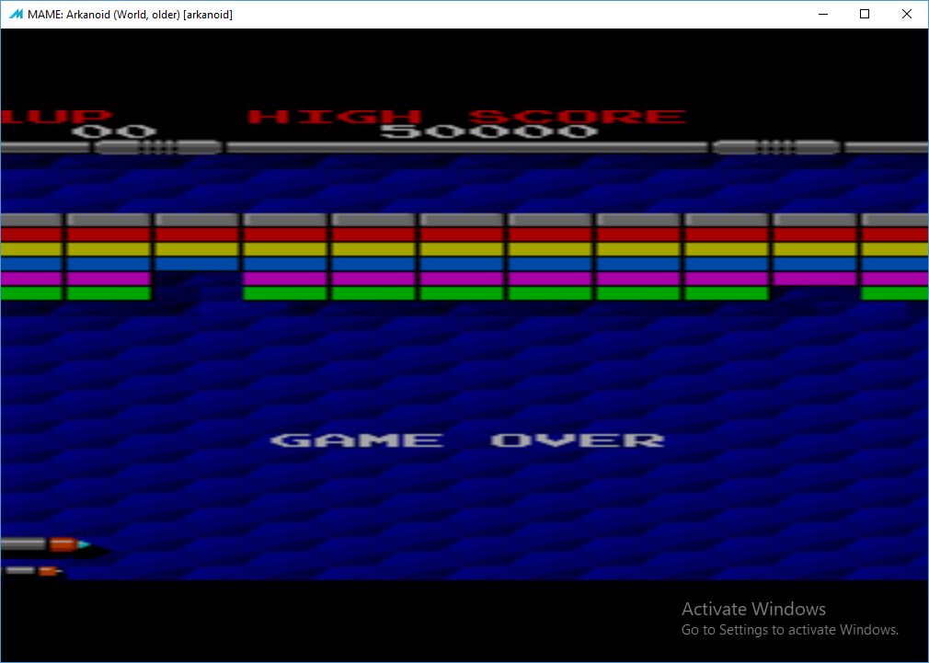
Task: Close the MAME Arkanoid window
Action: coord(907,14)
